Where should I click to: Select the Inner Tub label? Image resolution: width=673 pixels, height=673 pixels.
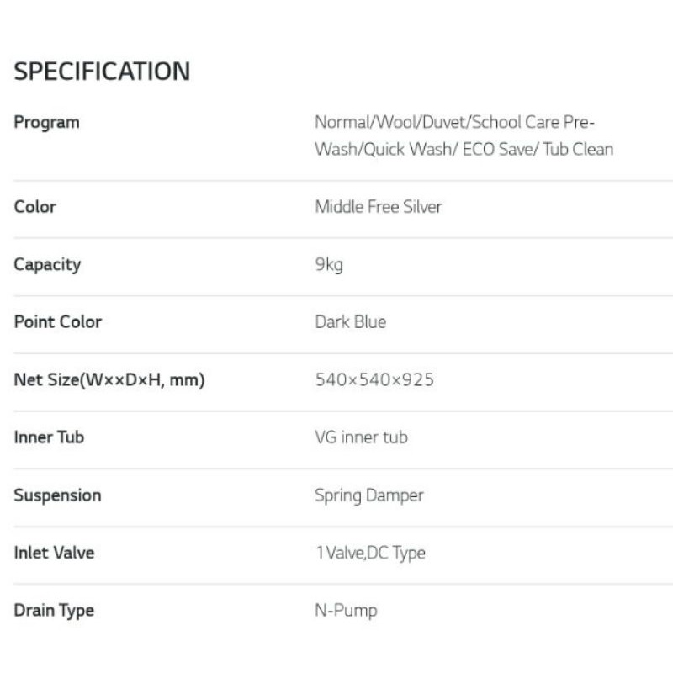[x=49, y=437]
